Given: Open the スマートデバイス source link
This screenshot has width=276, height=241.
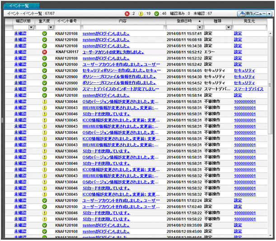Looking at the screenshot, I should click(248, 89).
